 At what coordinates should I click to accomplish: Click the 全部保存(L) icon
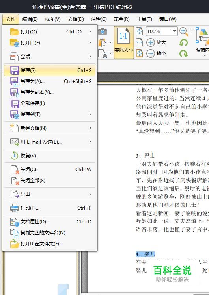[x=14, y=103]
